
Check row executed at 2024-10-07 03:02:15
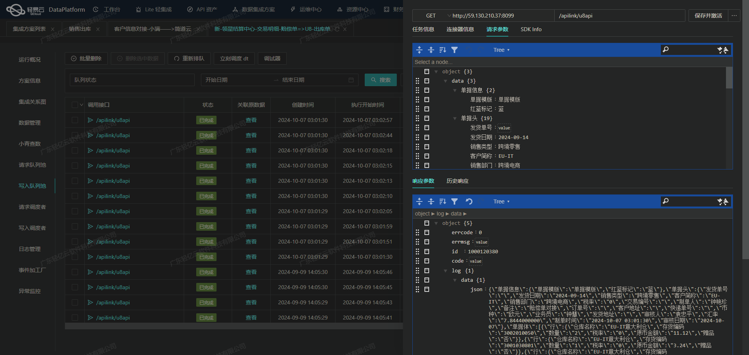[x=75, y=166]
